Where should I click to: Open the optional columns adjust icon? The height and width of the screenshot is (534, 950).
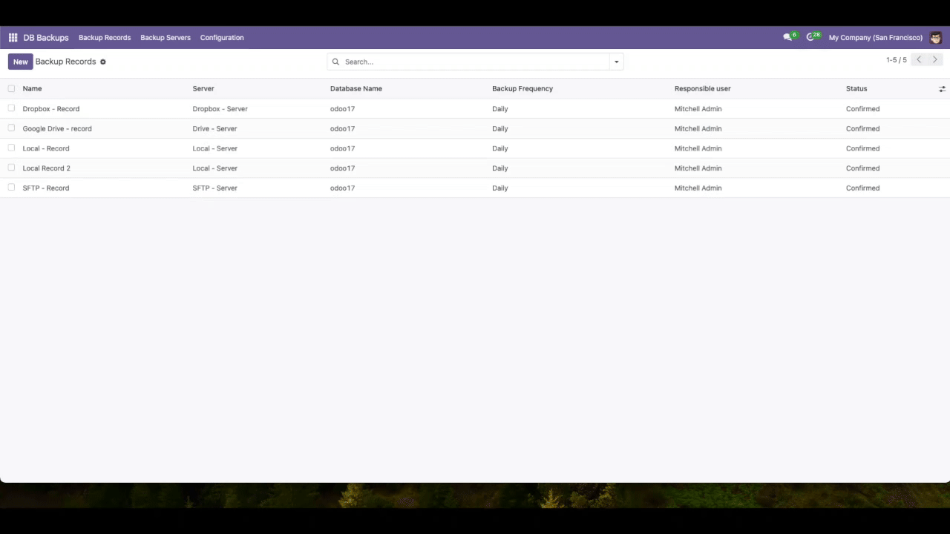tap(942, 89)
